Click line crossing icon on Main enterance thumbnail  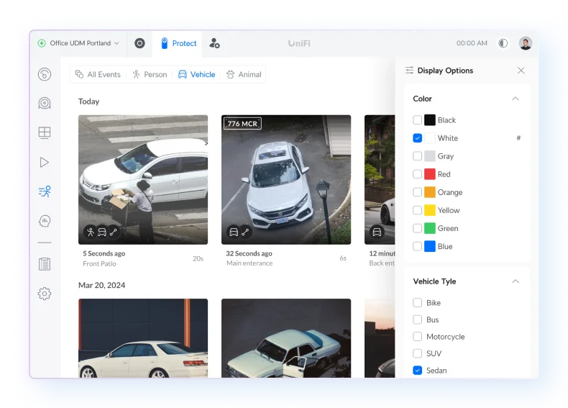point(245,232)
